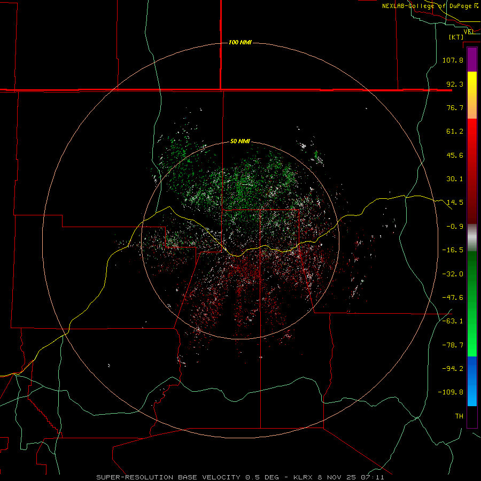481x481 pixels.
Task: Click the -94.2 velocity scale value
Action: click(x=453, y=368)
